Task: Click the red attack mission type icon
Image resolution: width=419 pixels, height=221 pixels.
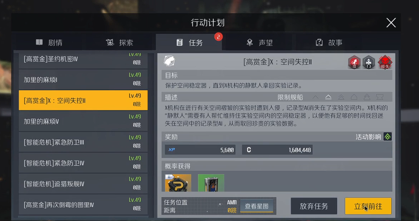Action: tap(354, 62)
